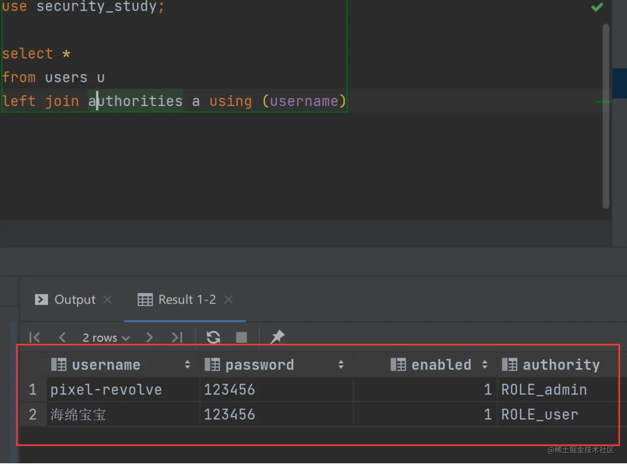Place cursor on the 'select *' line
Image resolution: width=627 pixels, height=467 pixels.
[36, 54]
